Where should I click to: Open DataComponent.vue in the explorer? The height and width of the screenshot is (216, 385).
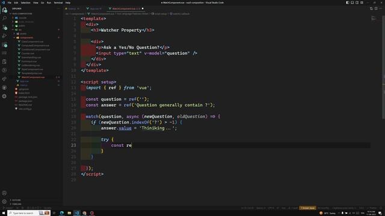tap(32, 41)
